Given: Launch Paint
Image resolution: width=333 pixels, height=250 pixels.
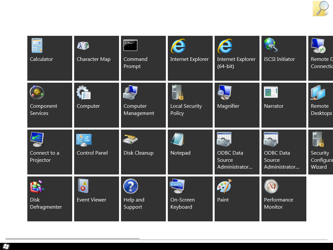Looking at the screenshot, I should 237,199.
